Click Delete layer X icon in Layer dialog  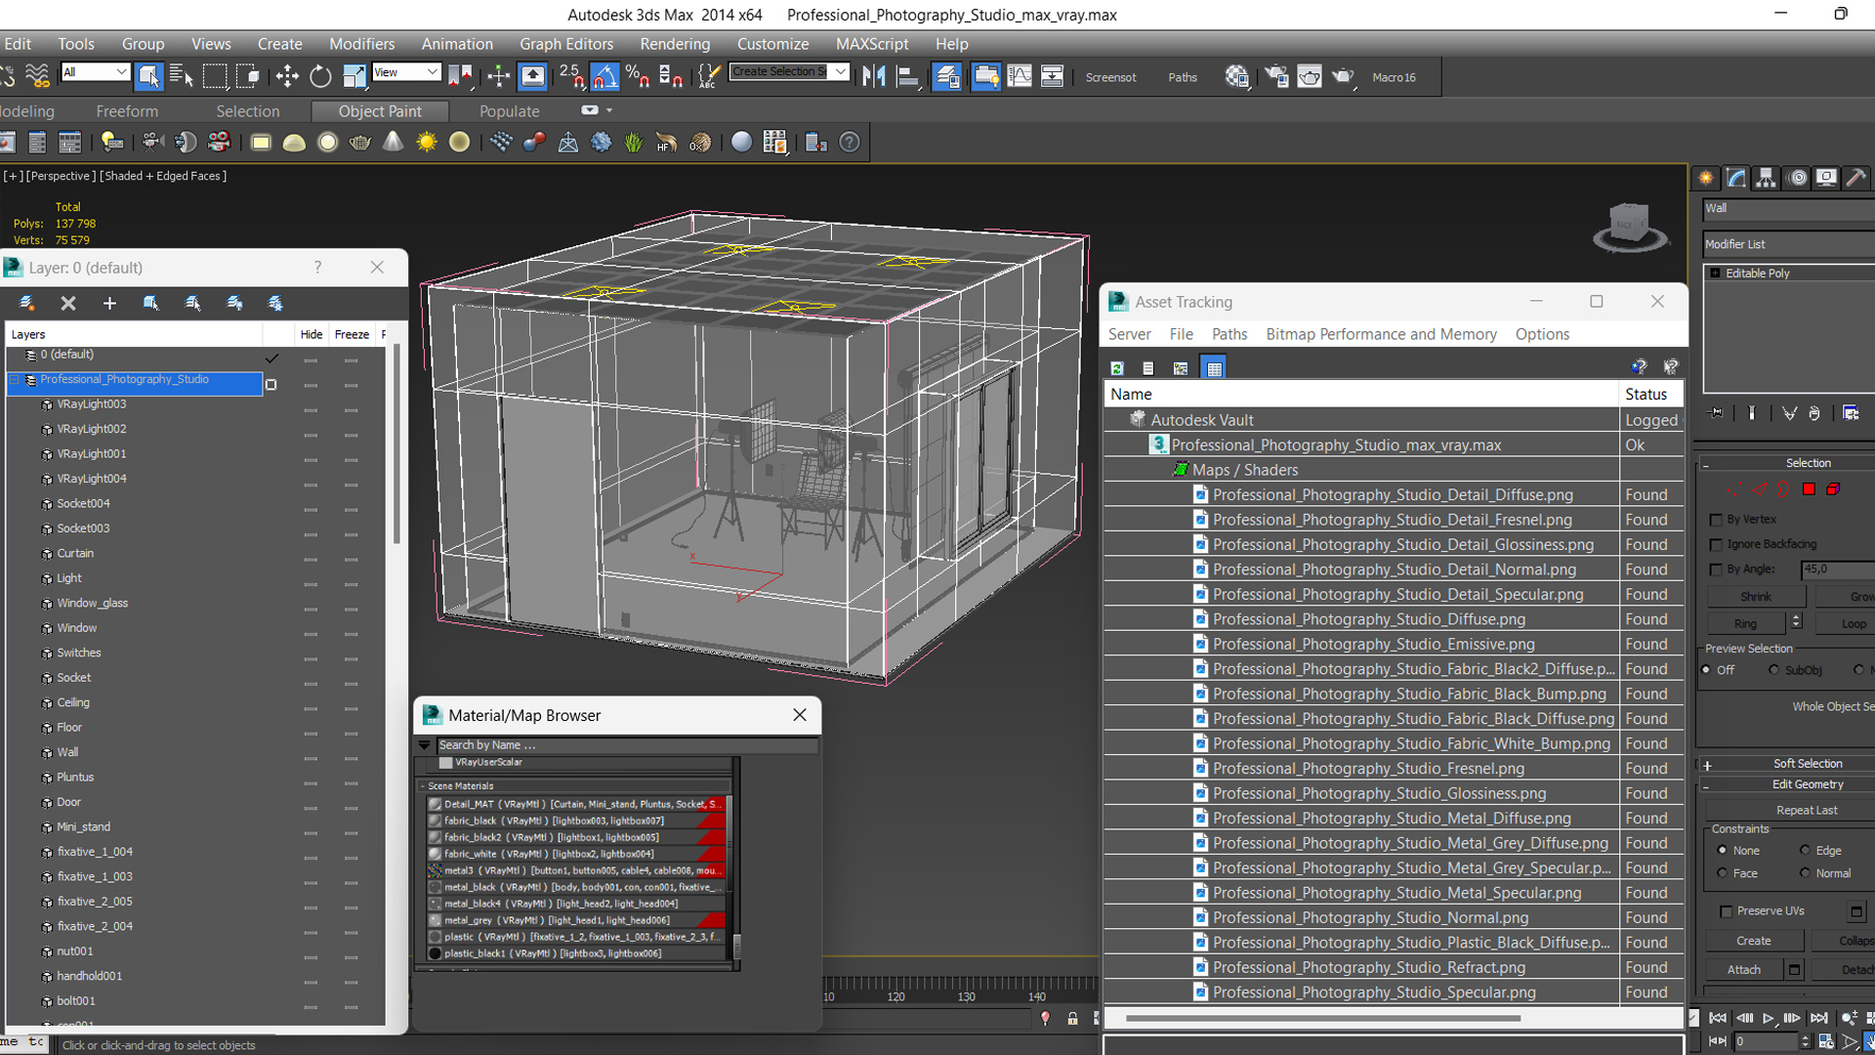[x=68, y=304]
